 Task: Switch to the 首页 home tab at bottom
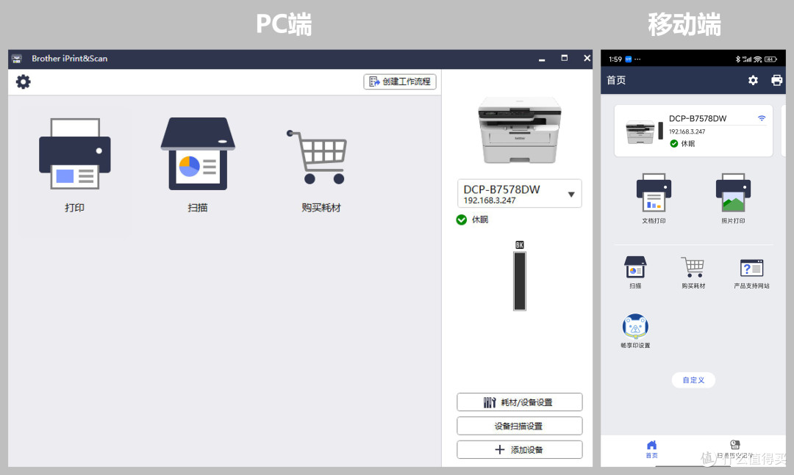[651, 449]
